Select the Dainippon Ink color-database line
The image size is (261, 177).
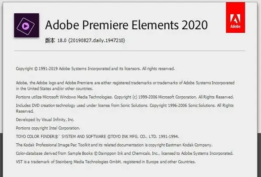coord(125,153)
